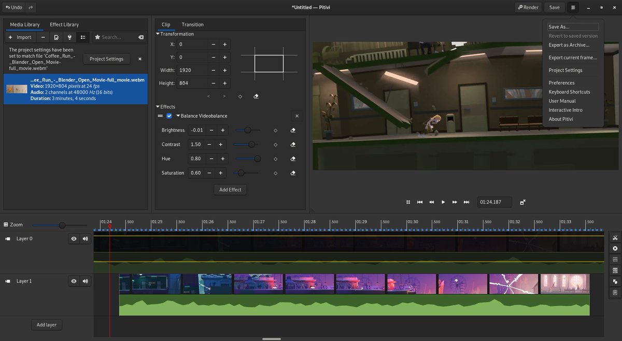Click the Add Effect button
This screenshot has width=622, height=341.
[230, 190]
